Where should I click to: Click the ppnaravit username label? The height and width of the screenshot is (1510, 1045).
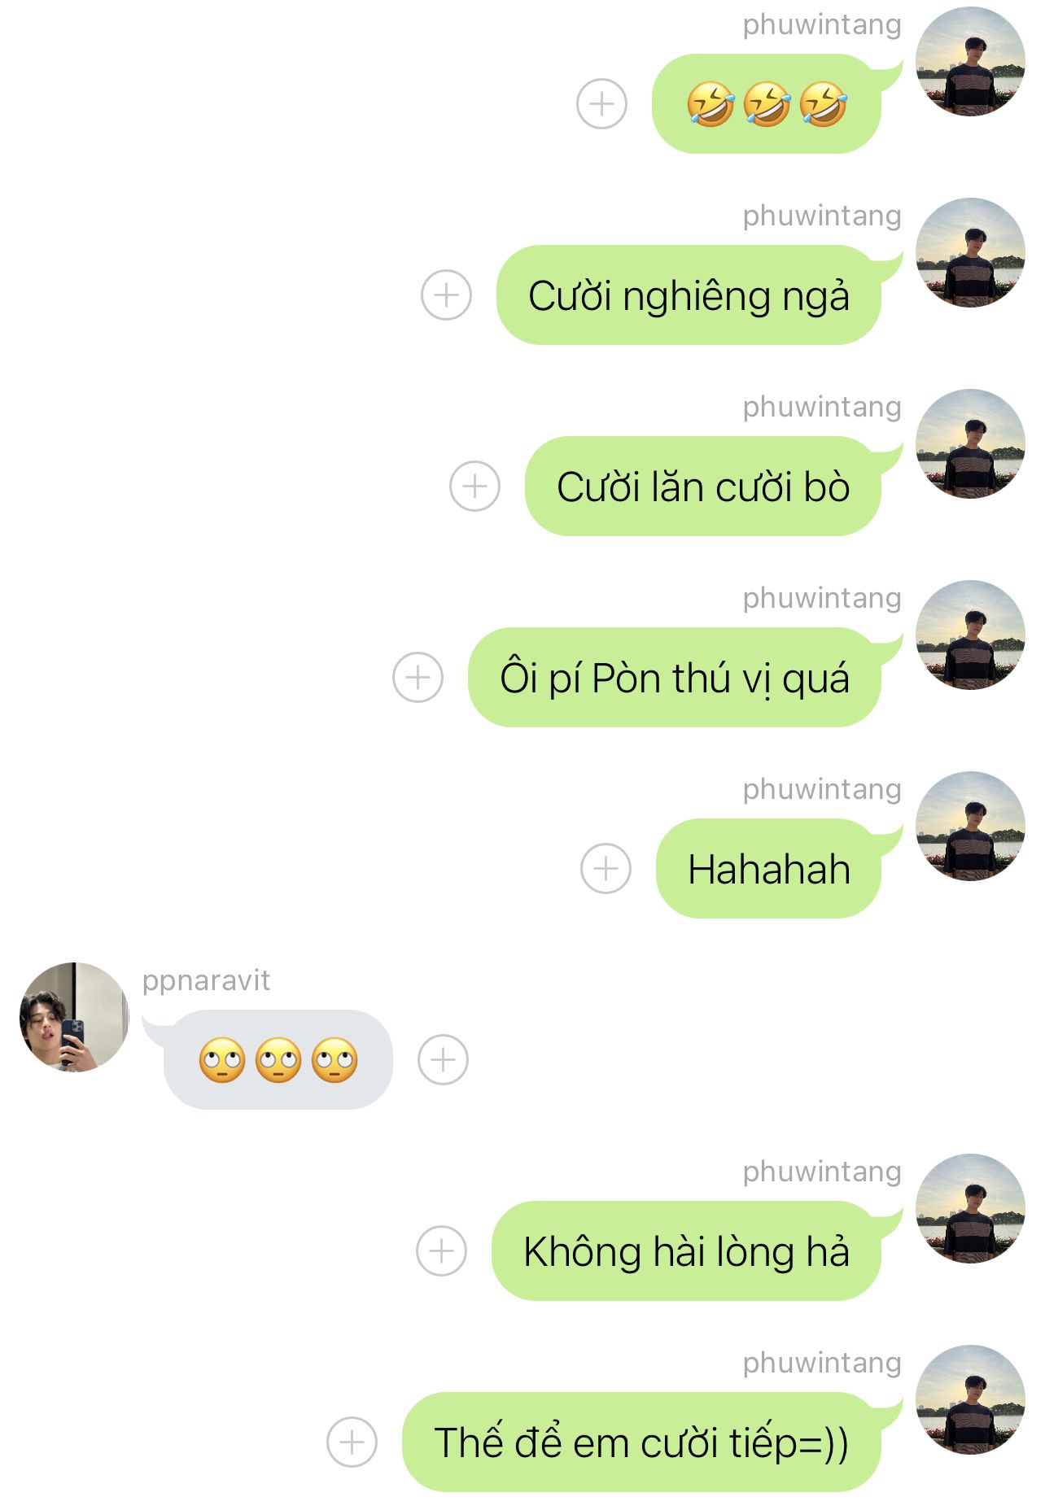tap(206, 981)
